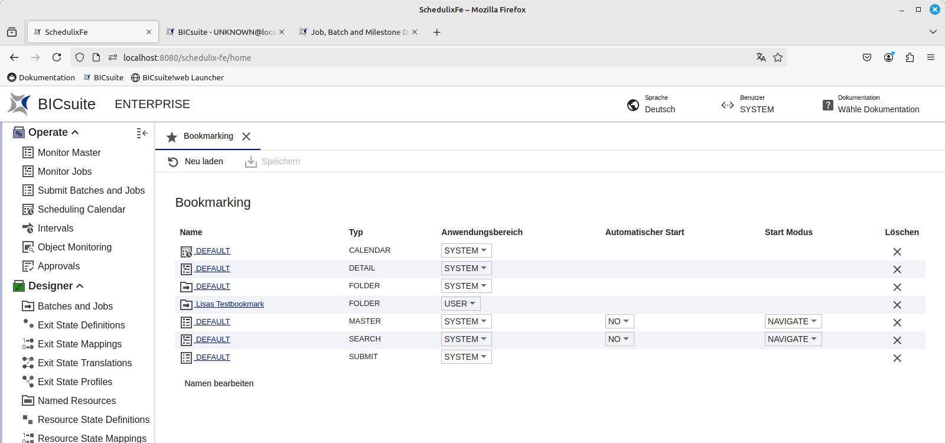The width and height of the screenshot is (945, 443).
Task: Click the sidebar collapse icon
Action: [x=142, y=133]
